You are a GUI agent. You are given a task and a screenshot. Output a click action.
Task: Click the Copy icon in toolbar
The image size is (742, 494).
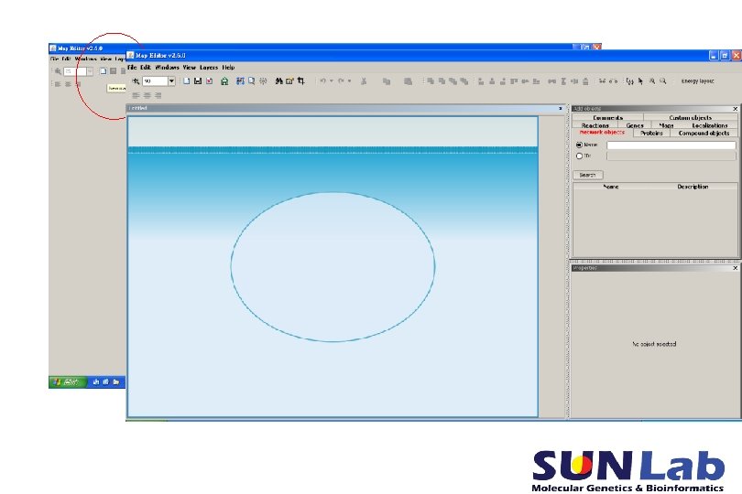(387, 81)
